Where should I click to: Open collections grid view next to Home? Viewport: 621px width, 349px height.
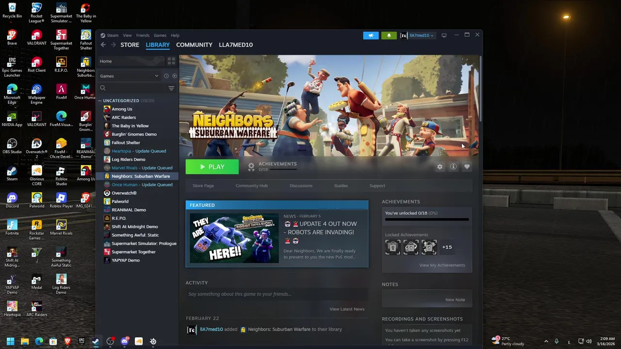[171, 61]
